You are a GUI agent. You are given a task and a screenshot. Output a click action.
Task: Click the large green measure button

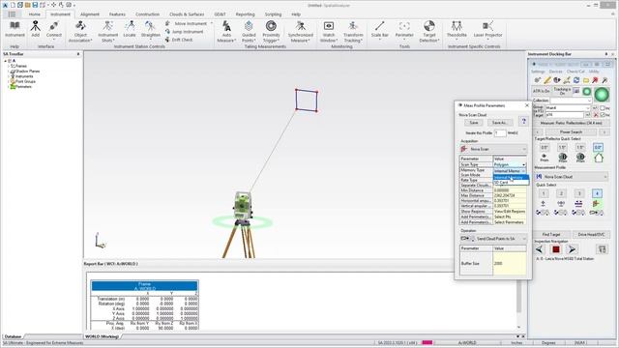pyautogui.click(x=602, y=95)
